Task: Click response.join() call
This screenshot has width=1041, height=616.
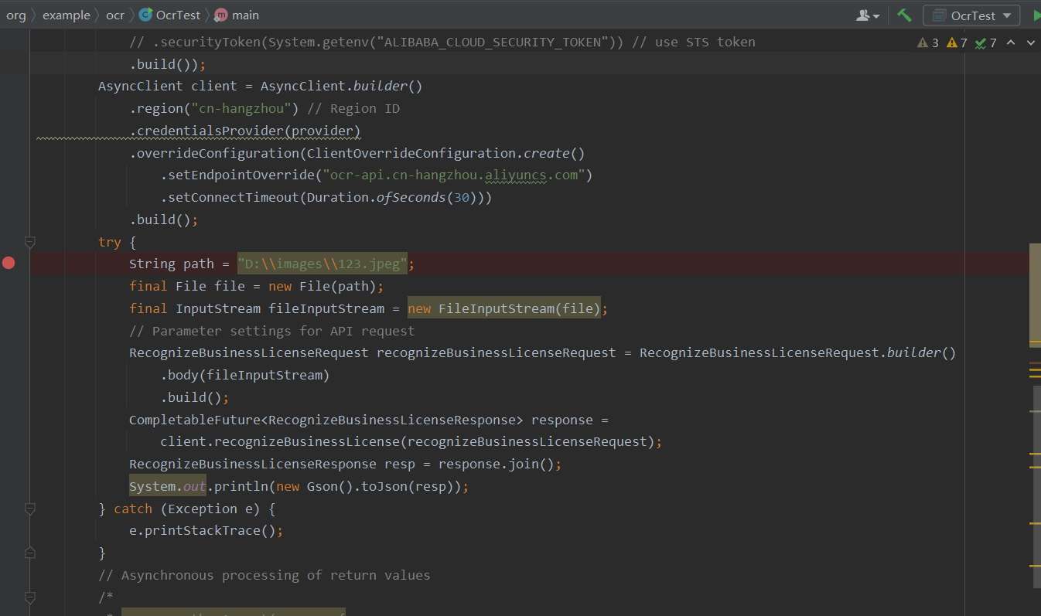Action: (x=497, y=465)
